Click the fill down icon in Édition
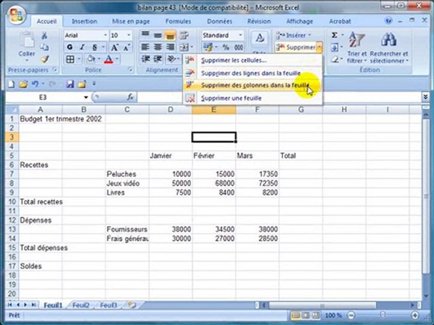Image resolution: width=434 pixels, height=325 pixels. [335, 47]
